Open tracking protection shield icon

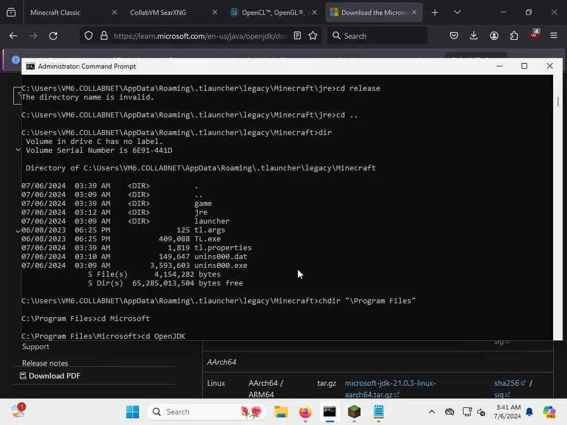[89, 36]
